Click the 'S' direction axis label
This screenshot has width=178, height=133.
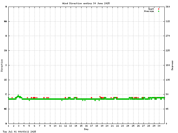6,65
